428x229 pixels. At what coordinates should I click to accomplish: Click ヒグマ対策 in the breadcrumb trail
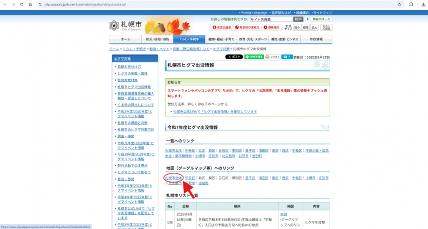pos(221,49)
